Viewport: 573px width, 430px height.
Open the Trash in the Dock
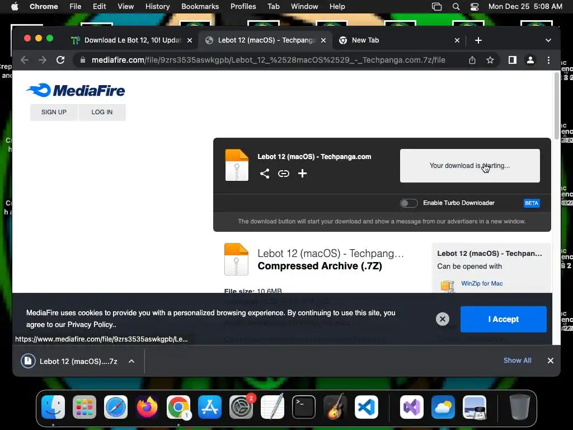coord(520,407)
